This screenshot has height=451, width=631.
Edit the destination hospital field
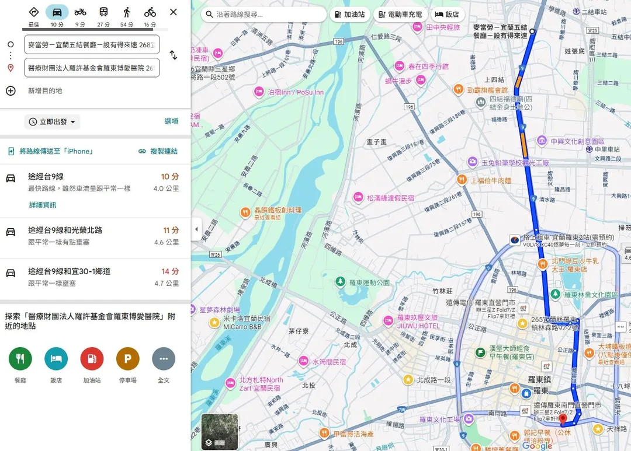click(x=92, y=68)
